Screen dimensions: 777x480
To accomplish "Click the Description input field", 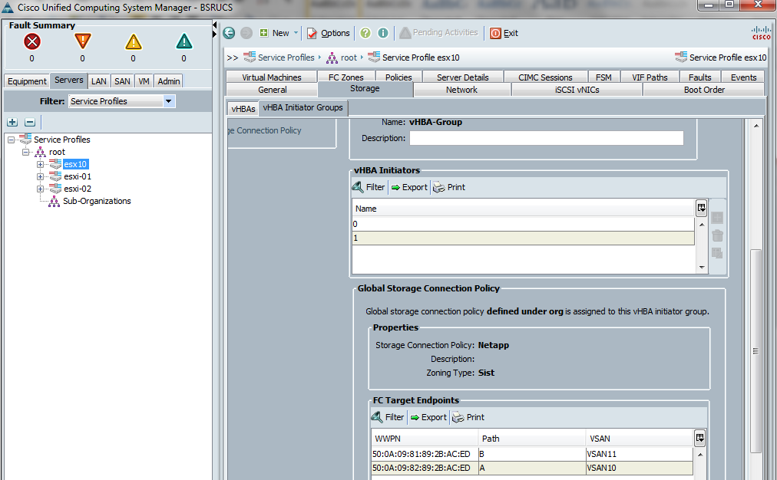I will pos(546,138).
